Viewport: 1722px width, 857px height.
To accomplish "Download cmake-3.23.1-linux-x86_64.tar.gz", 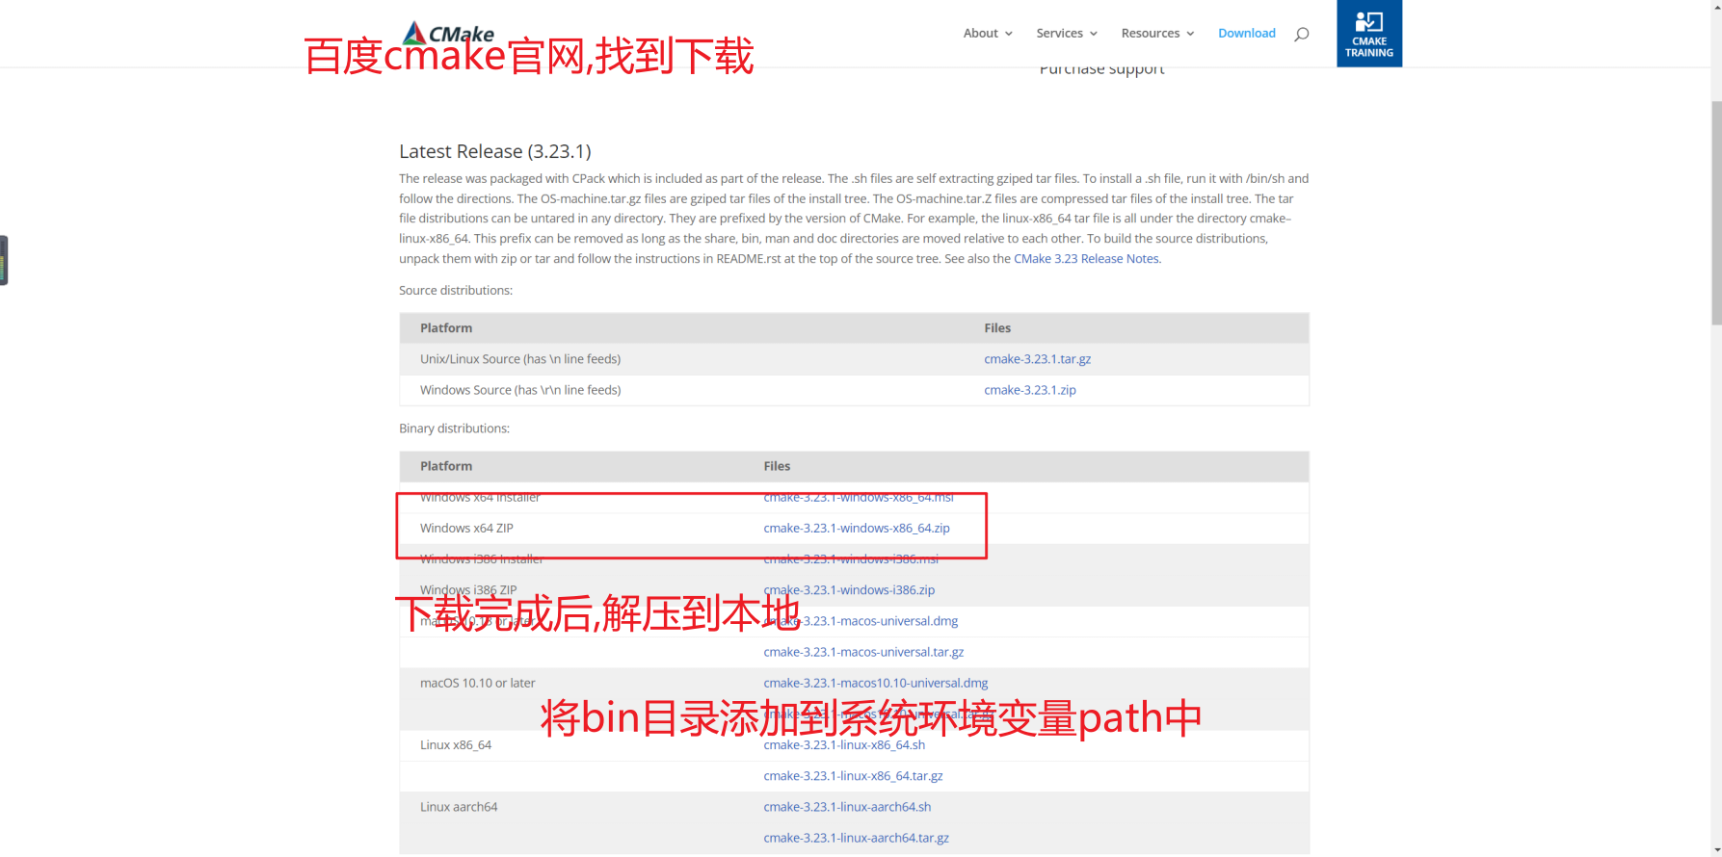I will (853, 776).
